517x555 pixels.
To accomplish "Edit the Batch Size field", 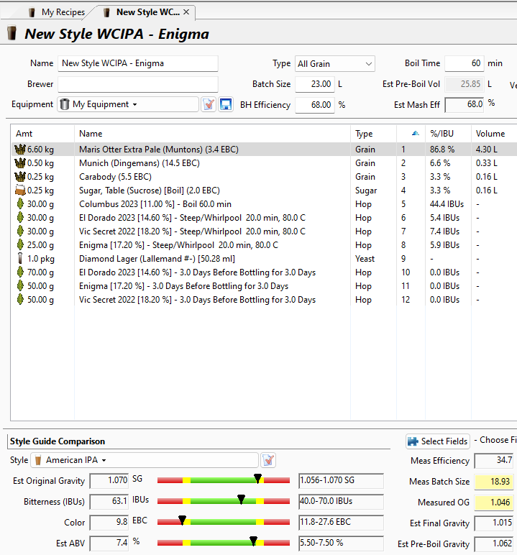I will (315, 84).
